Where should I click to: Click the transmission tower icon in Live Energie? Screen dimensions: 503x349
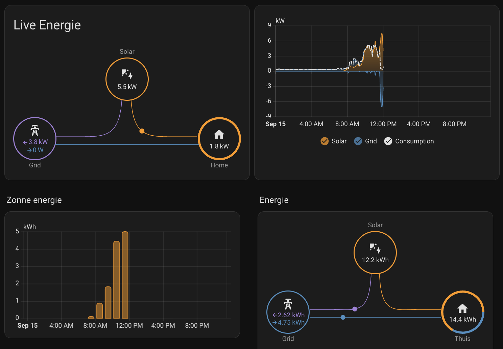[x=35, y=130]
